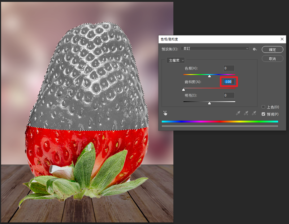Uncheck the 預視 (Preview) checkbox
The width and height of the screenshot is (289, 224).
pos(263,114)
